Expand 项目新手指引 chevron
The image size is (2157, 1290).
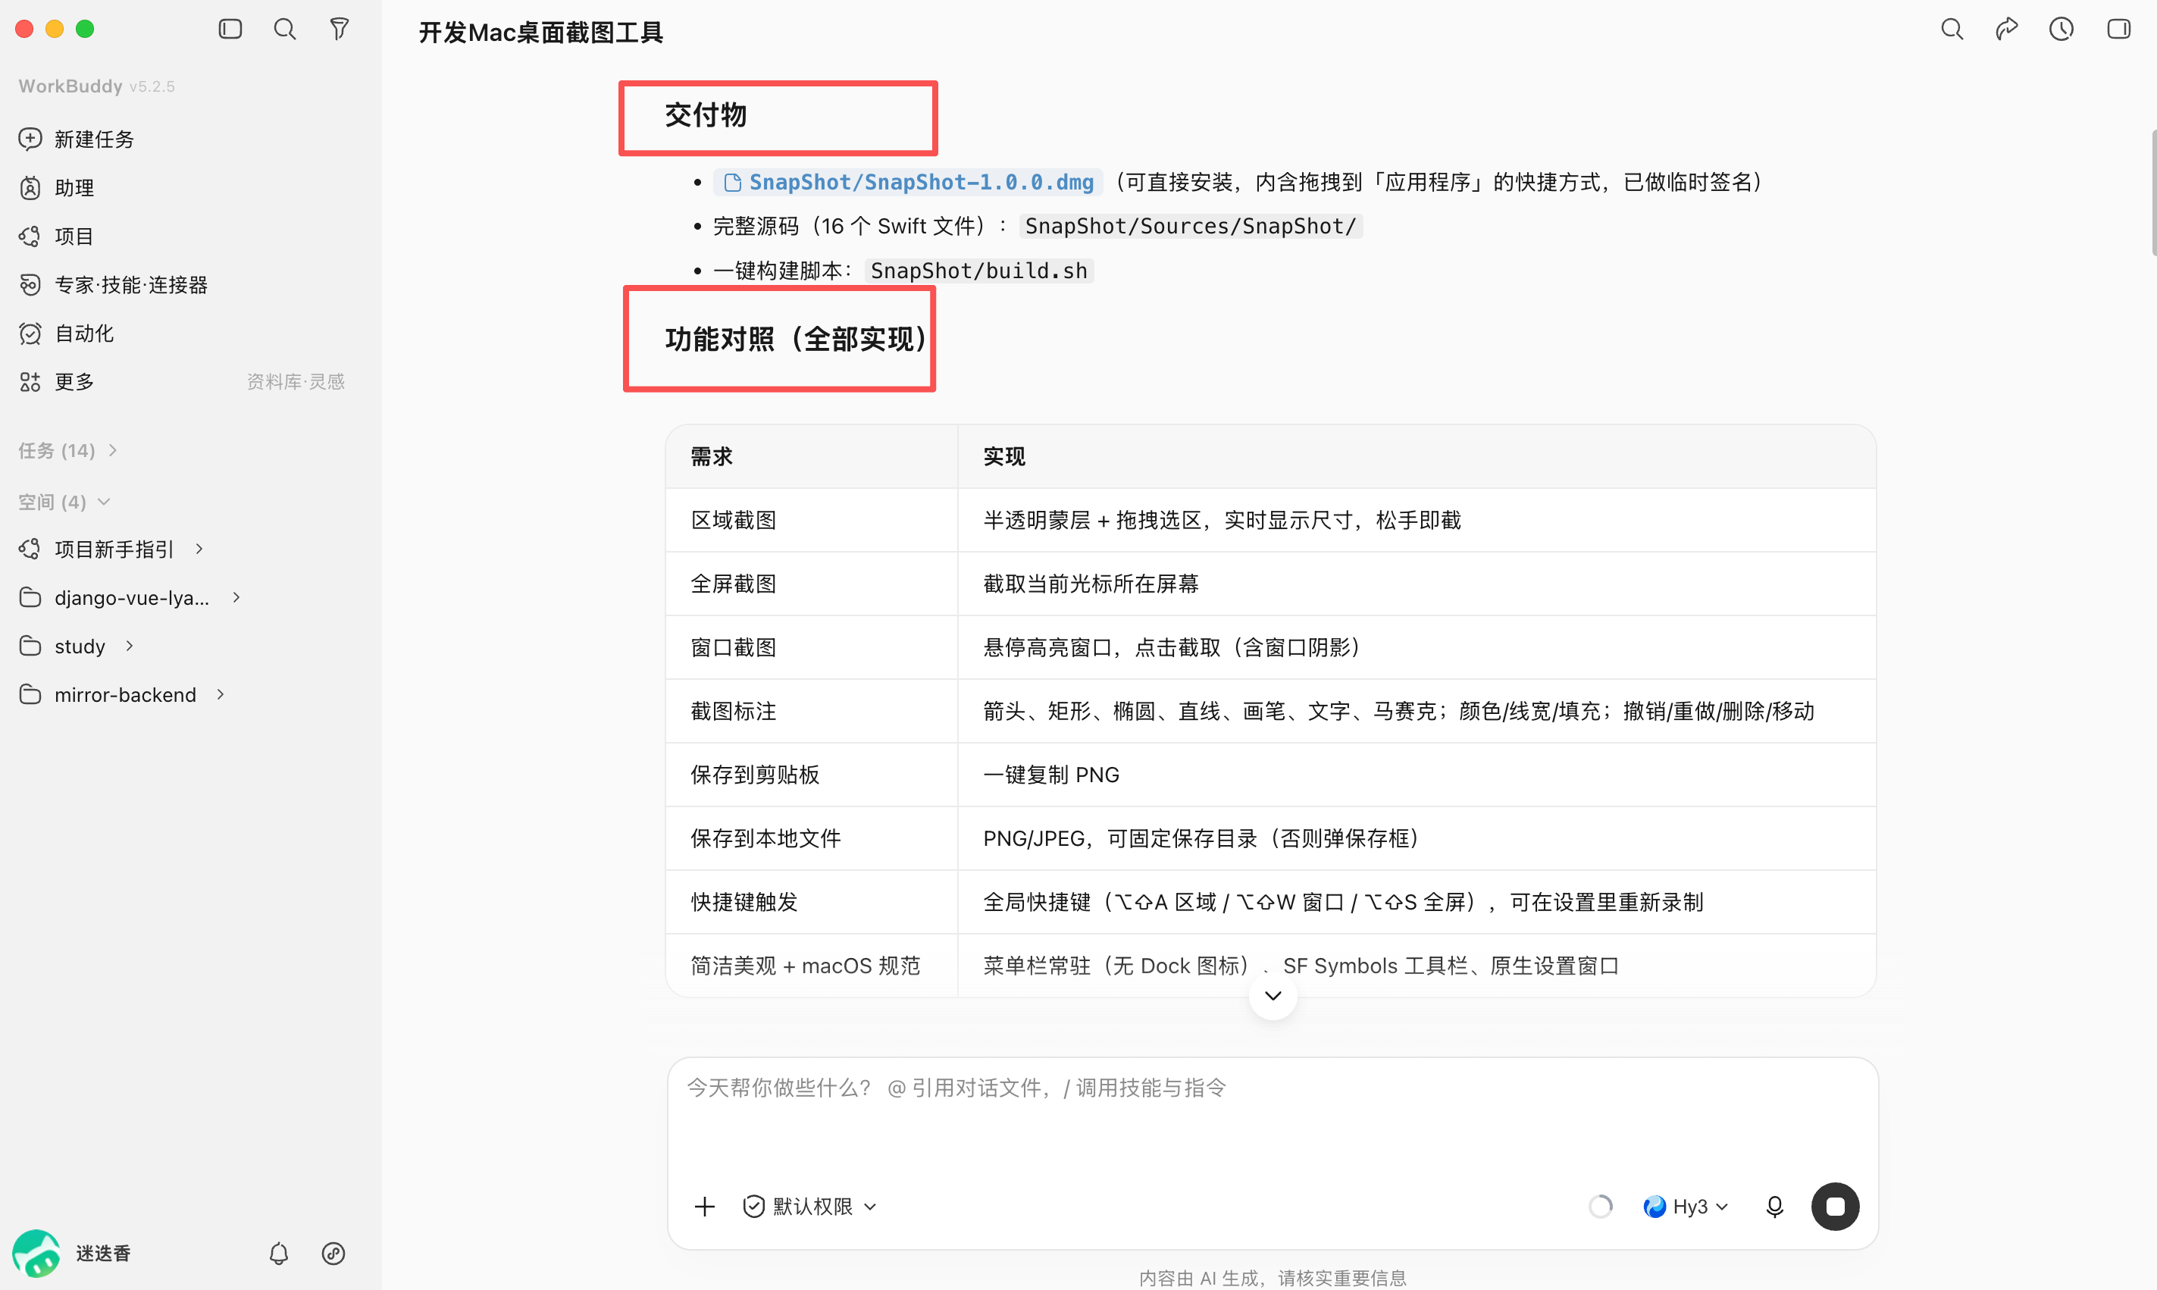click(199, 549)
